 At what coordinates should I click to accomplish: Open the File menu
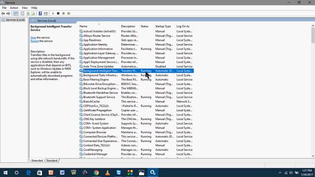click(x=4, y=8)
